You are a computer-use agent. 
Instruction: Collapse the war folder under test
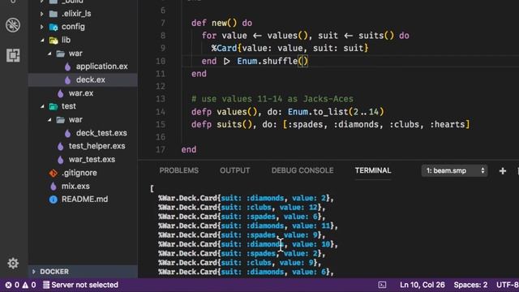49,119
